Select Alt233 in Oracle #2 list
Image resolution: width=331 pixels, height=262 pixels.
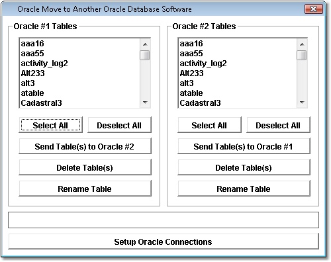click(238, 73)
